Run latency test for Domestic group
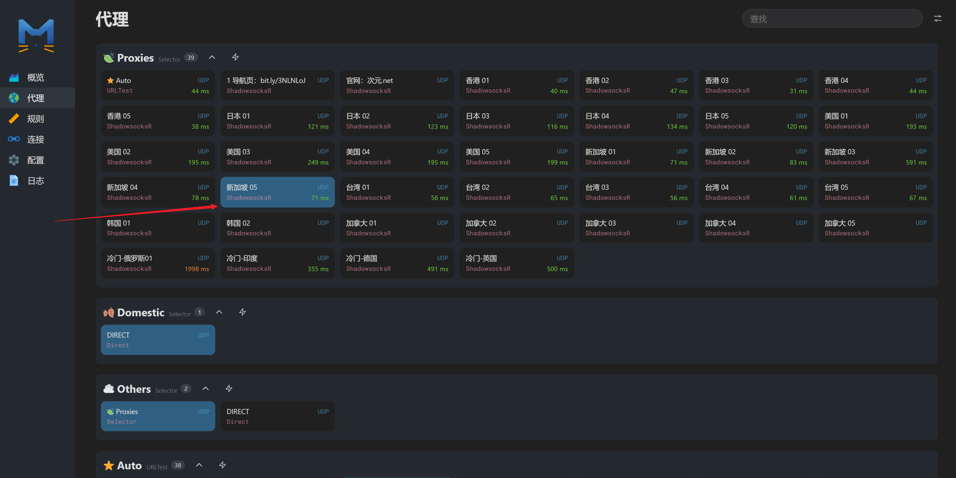 (x=242, y=312)
